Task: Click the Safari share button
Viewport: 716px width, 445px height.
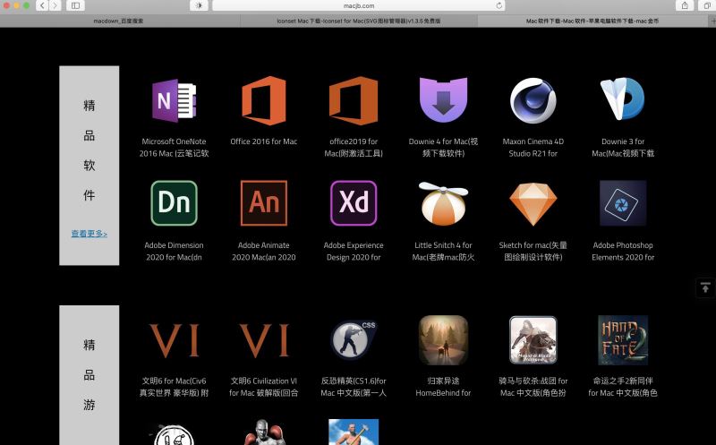Action: point(685,5)
